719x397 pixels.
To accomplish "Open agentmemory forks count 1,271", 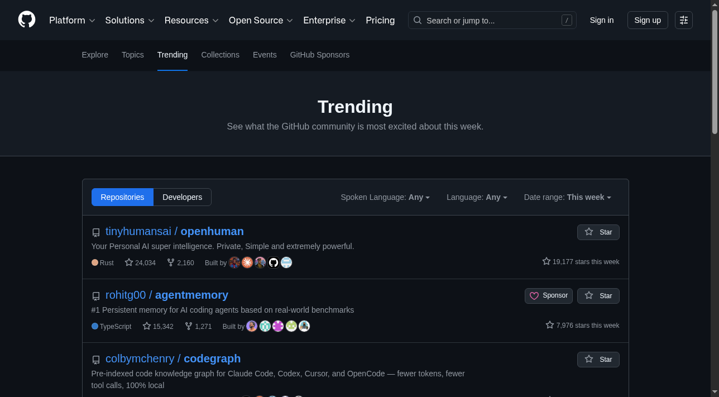I will point(198,326).
